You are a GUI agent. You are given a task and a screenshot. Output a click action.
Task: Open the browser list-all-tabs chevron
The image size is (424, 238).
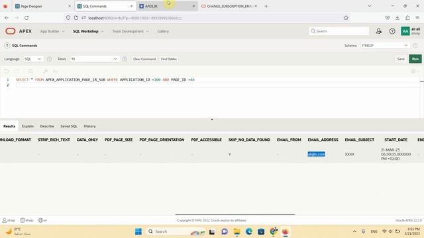click(370, 6)
